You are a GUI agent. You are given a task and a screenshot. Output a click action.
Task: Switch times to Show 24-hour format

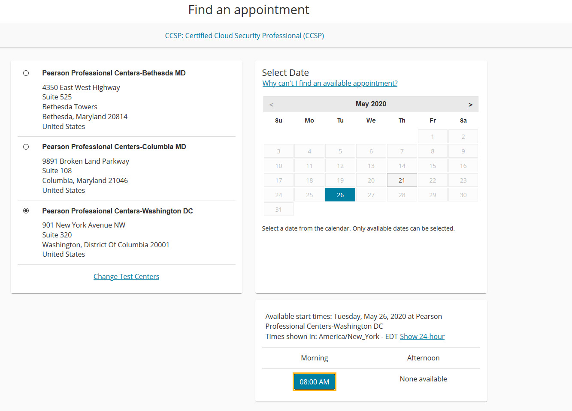tap(422, 336)
